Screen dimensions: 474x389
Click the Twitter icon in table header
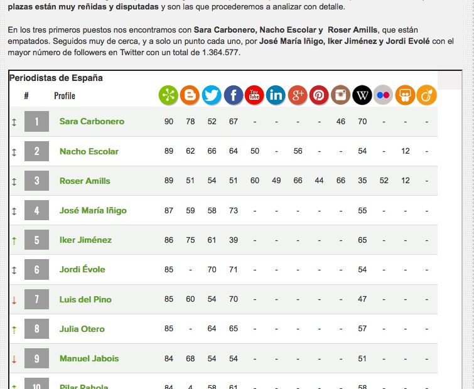[x=212, y=95]
